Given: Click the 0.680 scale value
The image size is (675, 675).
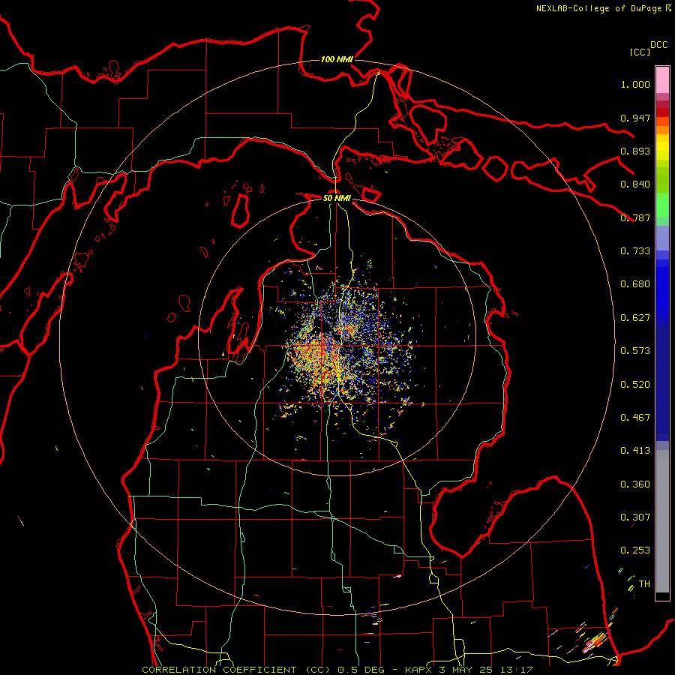Looking at the screenshot, I should 635,284.
